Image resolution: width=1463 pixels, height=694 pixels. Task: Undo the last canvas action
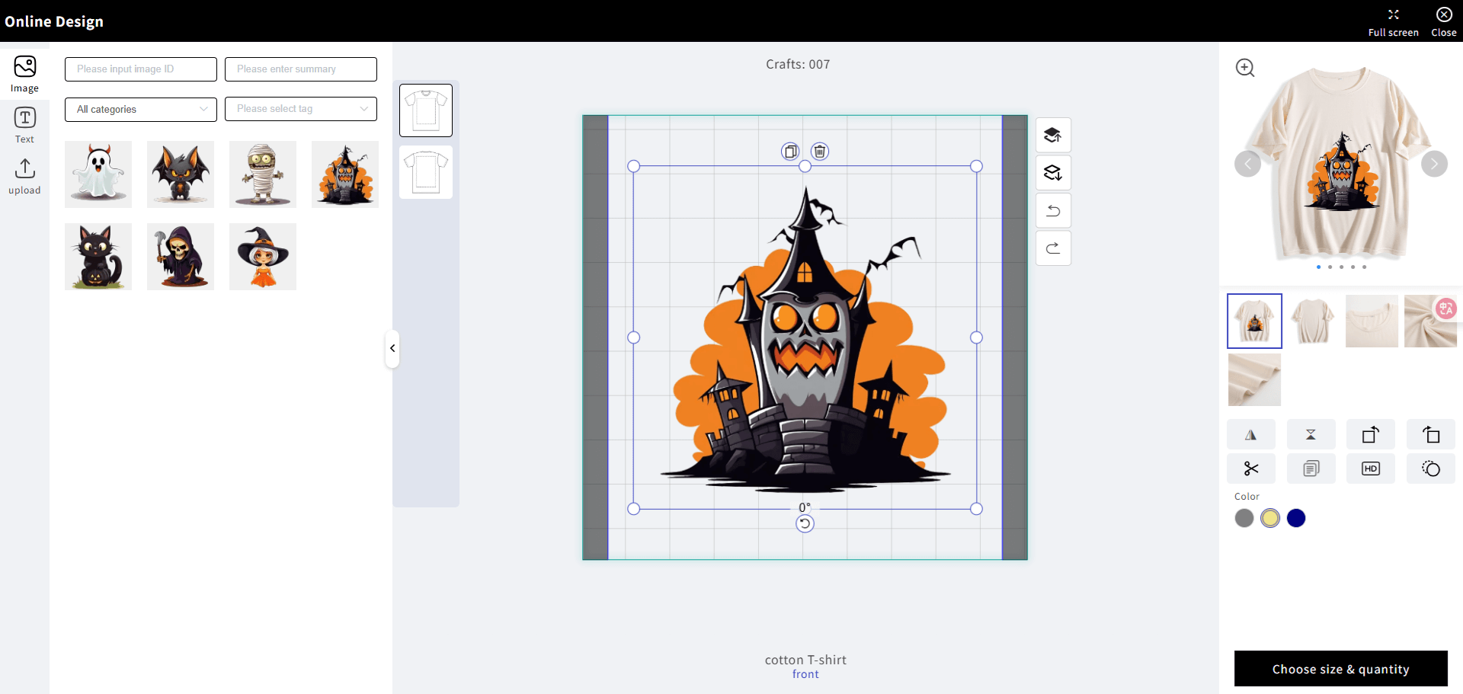pyautogui.click(x=1052, y=211)
